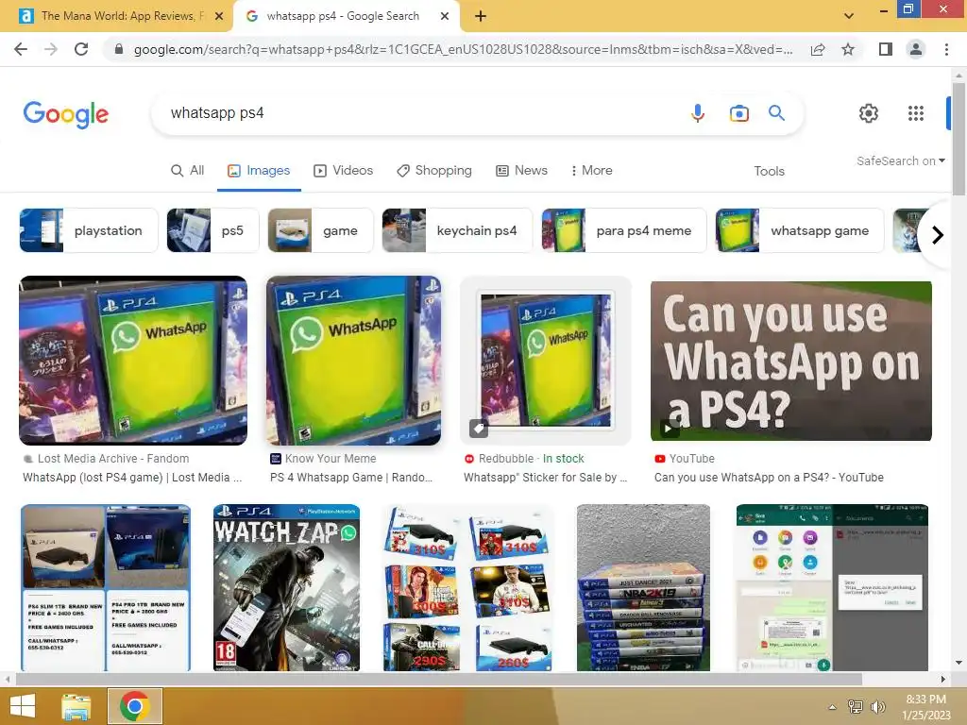The height and width of the screenshot is (725, 967).
Task: Open the PS4 Slim and Pro price image
Action: (x=106, y=587)
